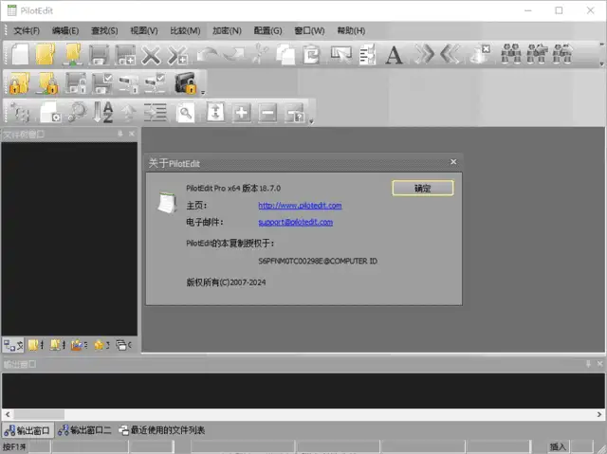This screenshot has width=607, height=454.
Task: Expand the third toolbar options arrow
Action: (311, 122)
